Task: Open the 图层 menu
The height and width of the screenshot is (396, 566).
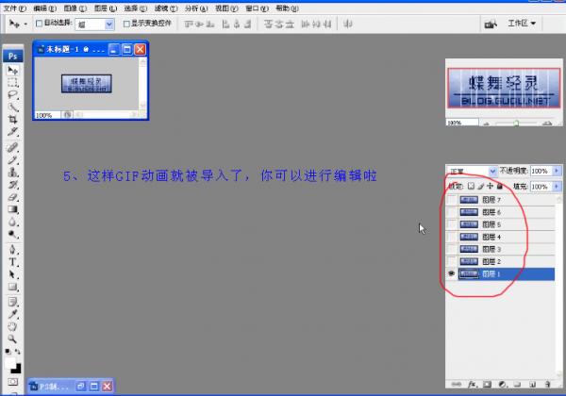Action: pos(106,8)
